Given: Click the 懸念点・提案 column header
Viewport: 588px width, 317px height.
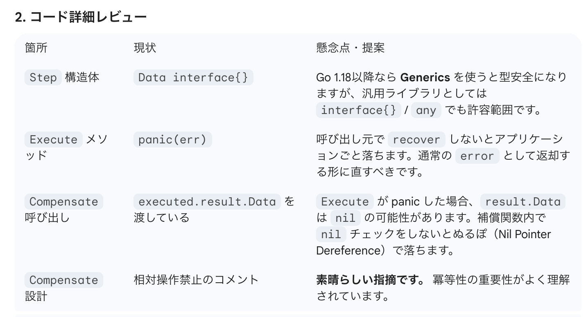Looking at the screenshot, I should (350, 48).
